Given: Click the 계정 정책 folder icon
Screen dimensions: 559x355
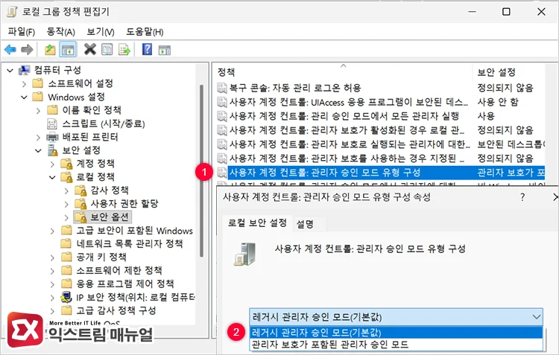Looking at the screenshot, I should (66, 164).
